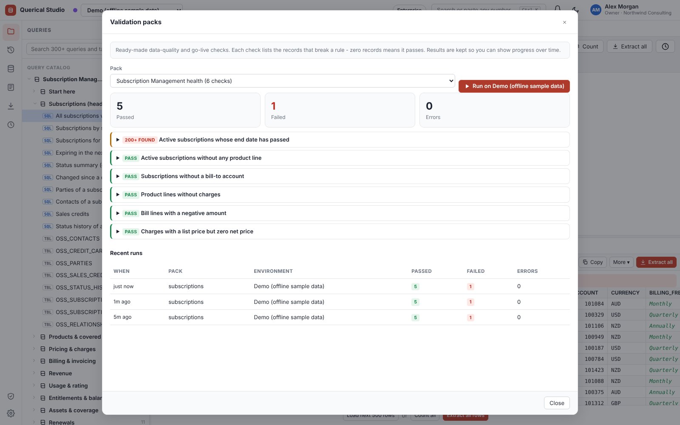This screenshot has width=680, height=425.
Task: Open the folder icon in left sidebar
Action: click(11, 31)
